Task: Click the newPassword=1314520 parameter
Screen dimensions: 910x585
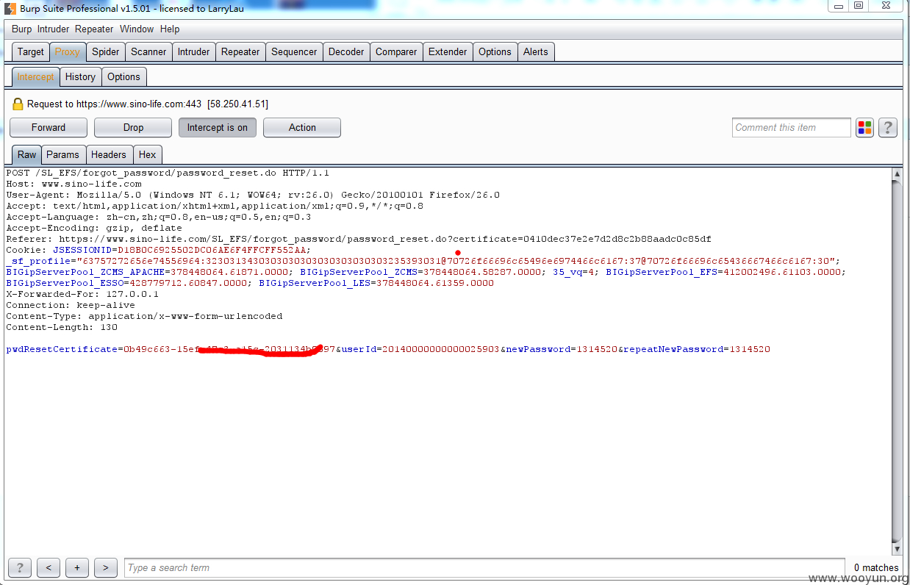Action: coord(562,350)
